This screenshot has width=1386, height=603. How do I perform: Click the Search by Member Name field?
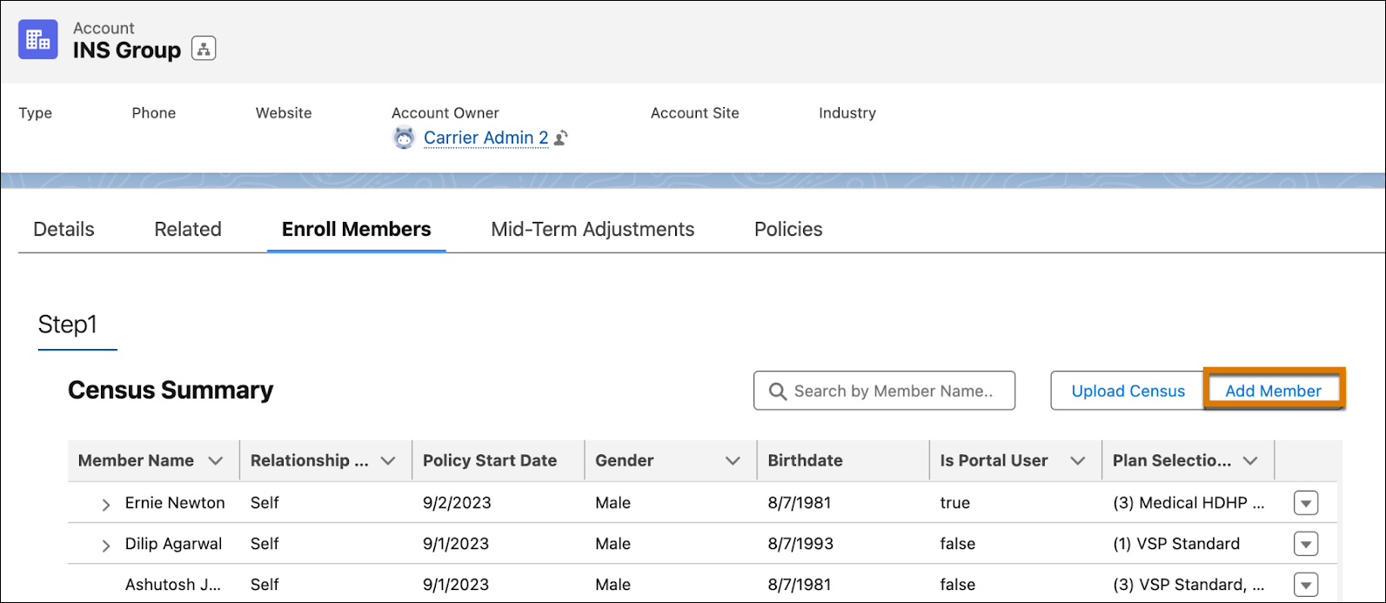tap(884, 391)
